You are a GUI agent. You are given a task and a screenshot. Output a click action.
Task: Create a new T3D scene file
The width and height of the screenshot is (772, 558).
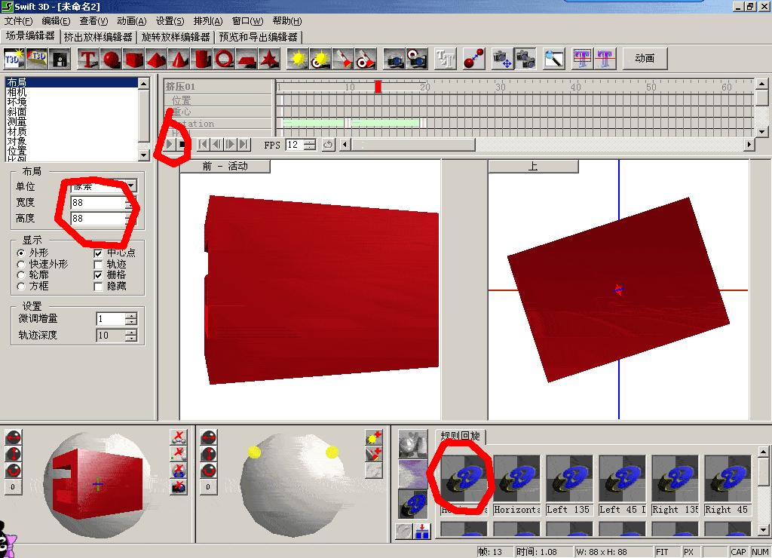[14, 59]
